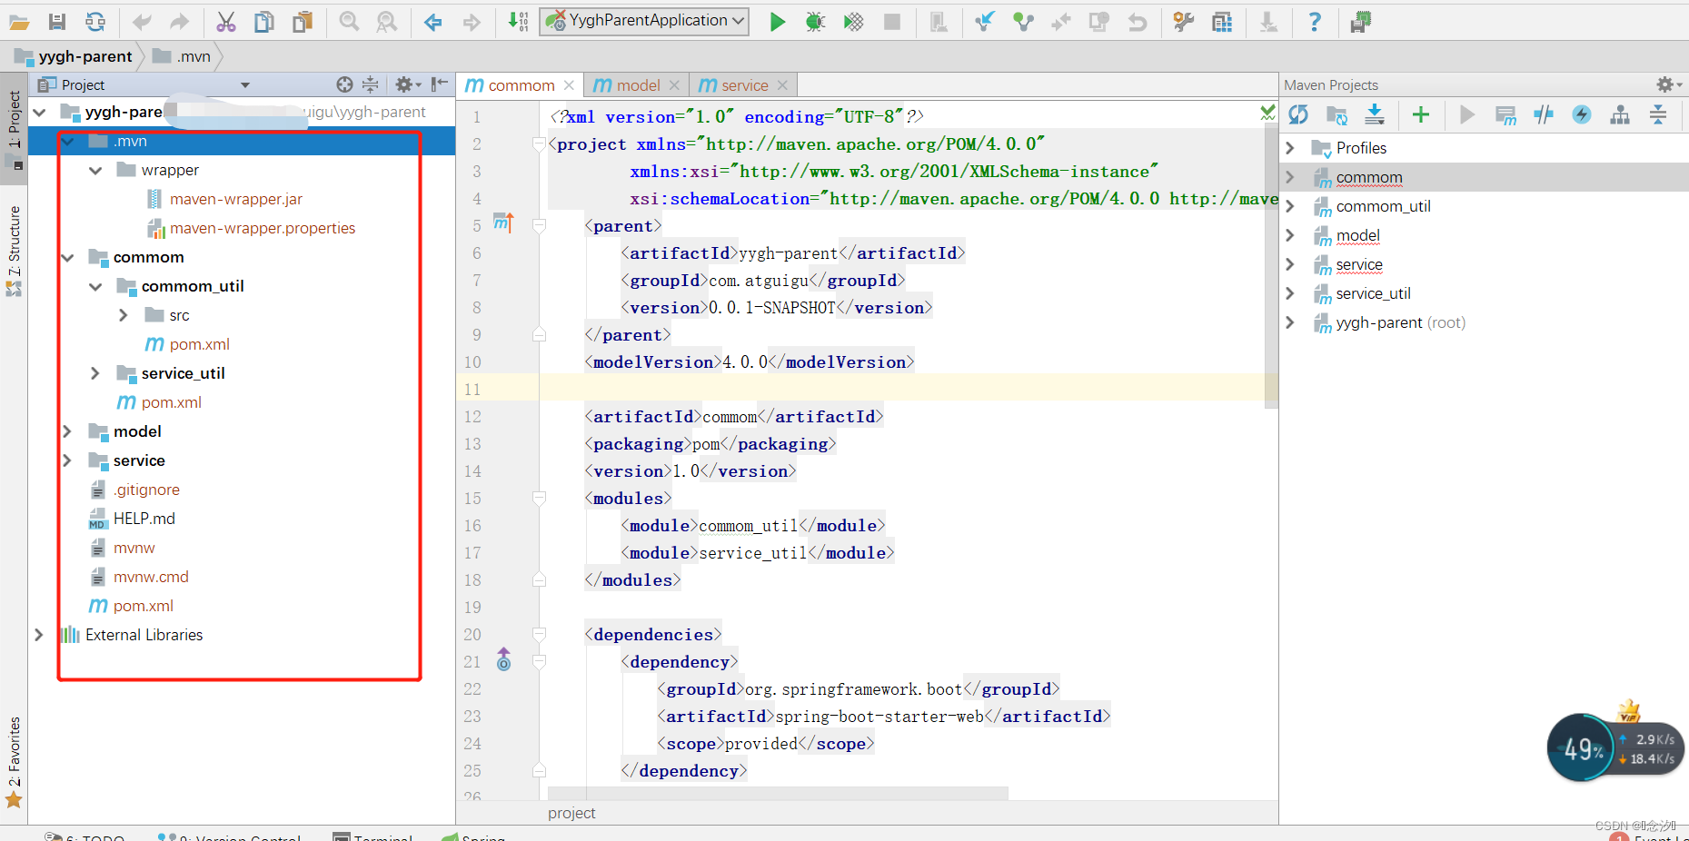Click the VCS Update Project arrow icon
The image size is (1689, 841).
tap(984, 22)
